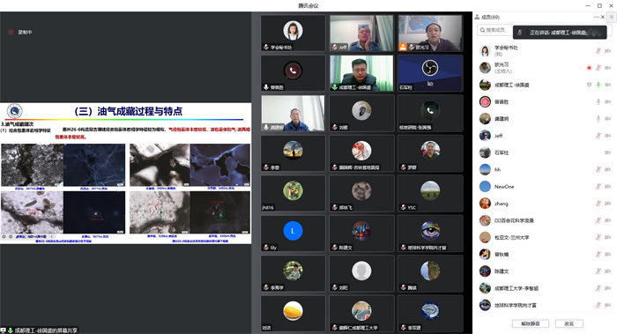Click the blue L avatar for lily
This screenshot has width=617, height=334.
point(293,231)
